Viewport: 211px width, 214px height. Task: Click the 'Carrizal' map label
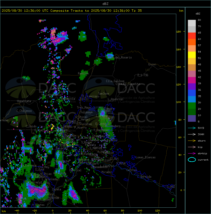(x=75, y=170)
